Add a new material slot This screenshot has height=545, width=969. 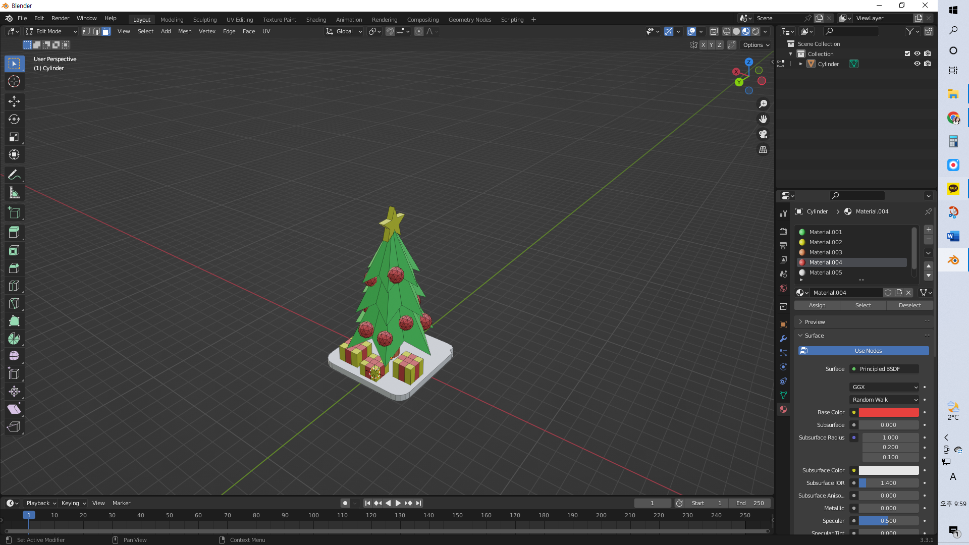click(x=929, y=230)
